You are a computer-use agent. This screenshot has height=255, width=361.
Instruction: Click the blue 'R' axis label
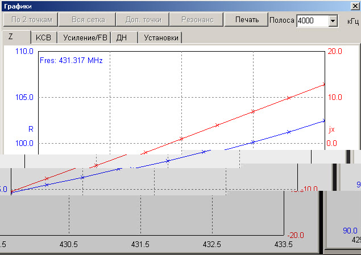[31, 129]
